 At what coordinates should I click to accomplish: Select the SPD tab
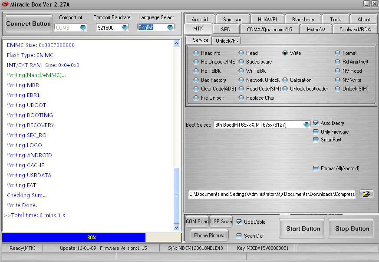[x=225, y=29]
